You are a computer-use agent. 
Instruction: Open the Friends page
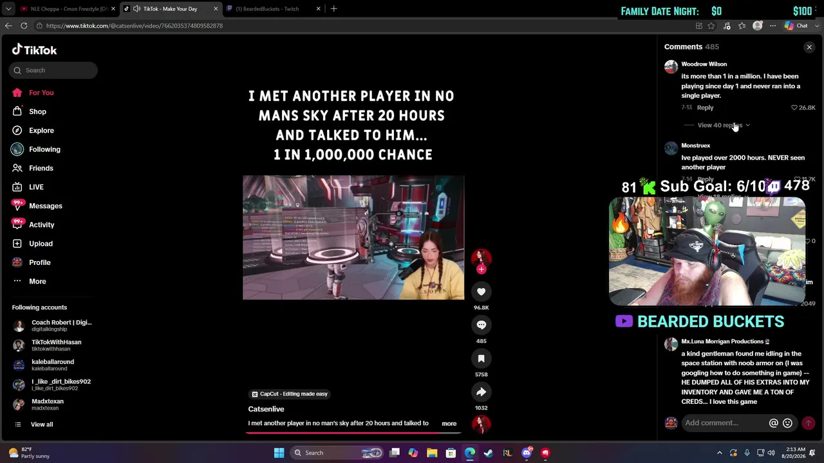click(41, 168)
